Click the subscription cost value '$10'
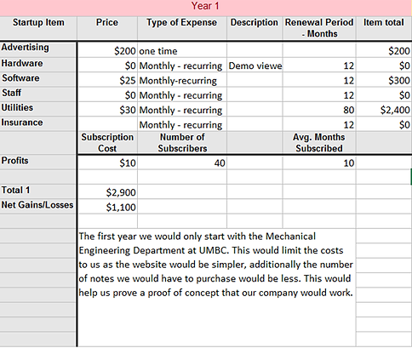Image resolution: width=412 pixels, height=348 pixels. [x=107, y=163]
